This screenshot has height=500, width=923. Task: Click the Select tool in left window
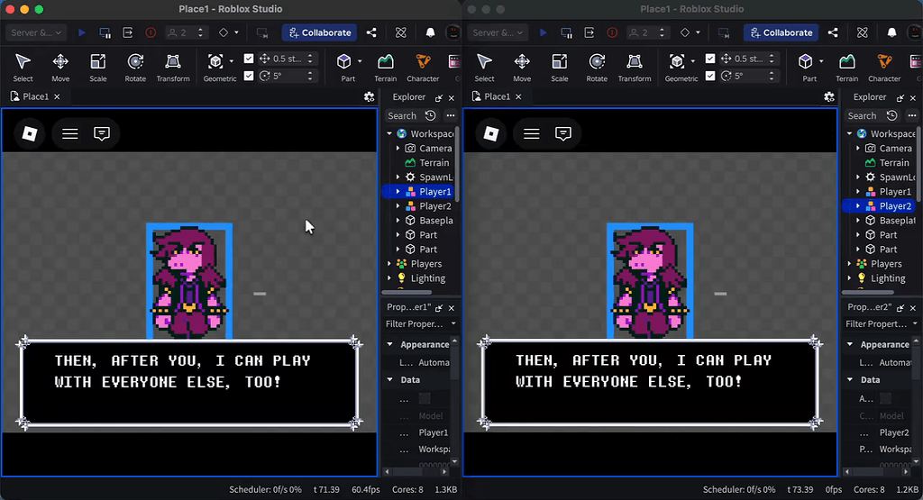(23, 68)
